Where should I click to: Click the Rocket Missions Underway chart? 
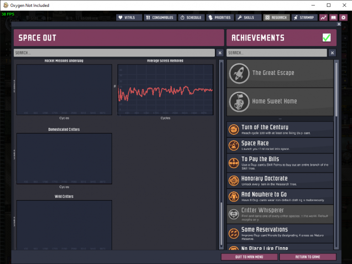64,90
